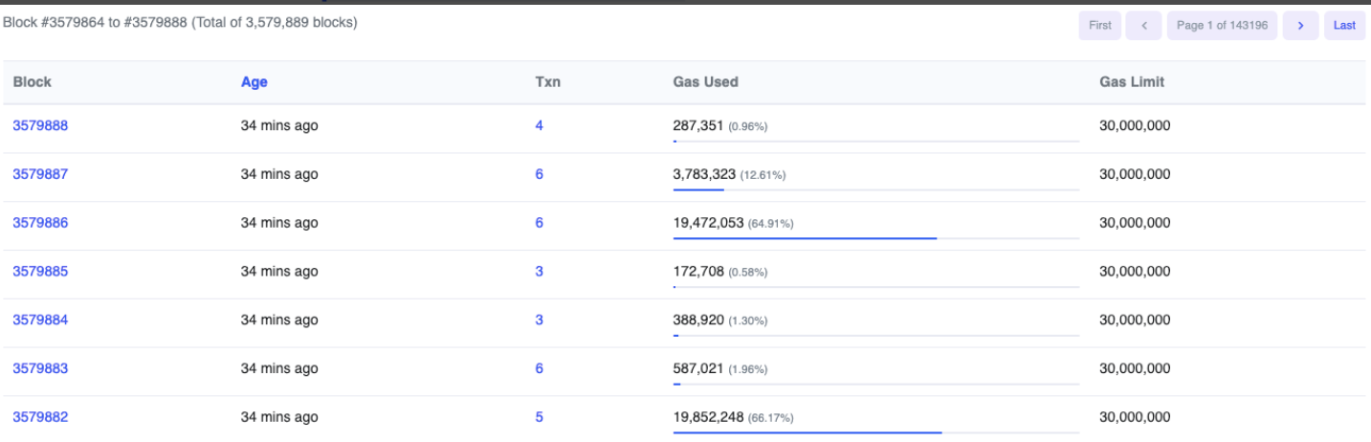Viewport: 1371px width, 442px height.
Task: View the 5 transactions of block 3579882
Action: (x=540, y=418)
